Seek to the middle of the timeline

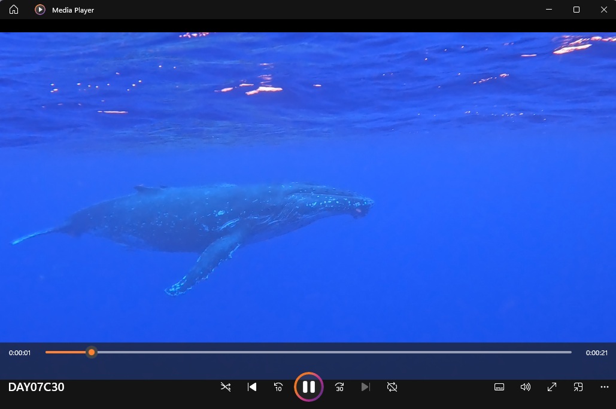308,352
